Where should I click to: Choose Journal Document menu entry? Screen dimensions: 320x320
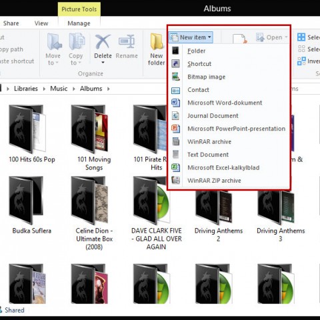[229, 116]
